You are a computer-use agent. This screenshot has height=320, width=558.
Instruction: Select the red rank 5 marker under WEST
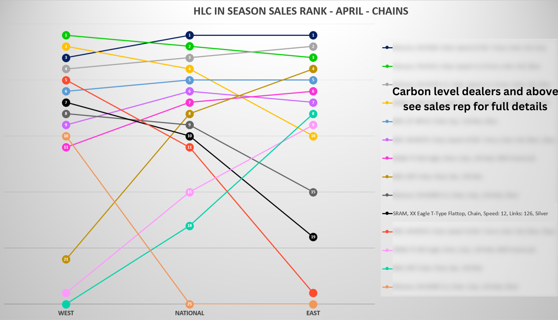point(66,80)
